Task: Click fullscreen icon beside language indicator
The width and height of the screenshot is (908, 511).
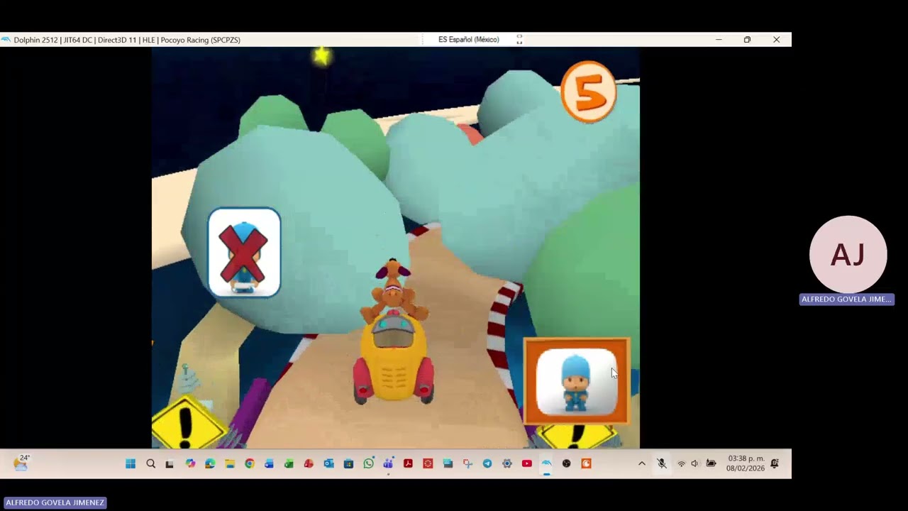Action: coord(519,40)
